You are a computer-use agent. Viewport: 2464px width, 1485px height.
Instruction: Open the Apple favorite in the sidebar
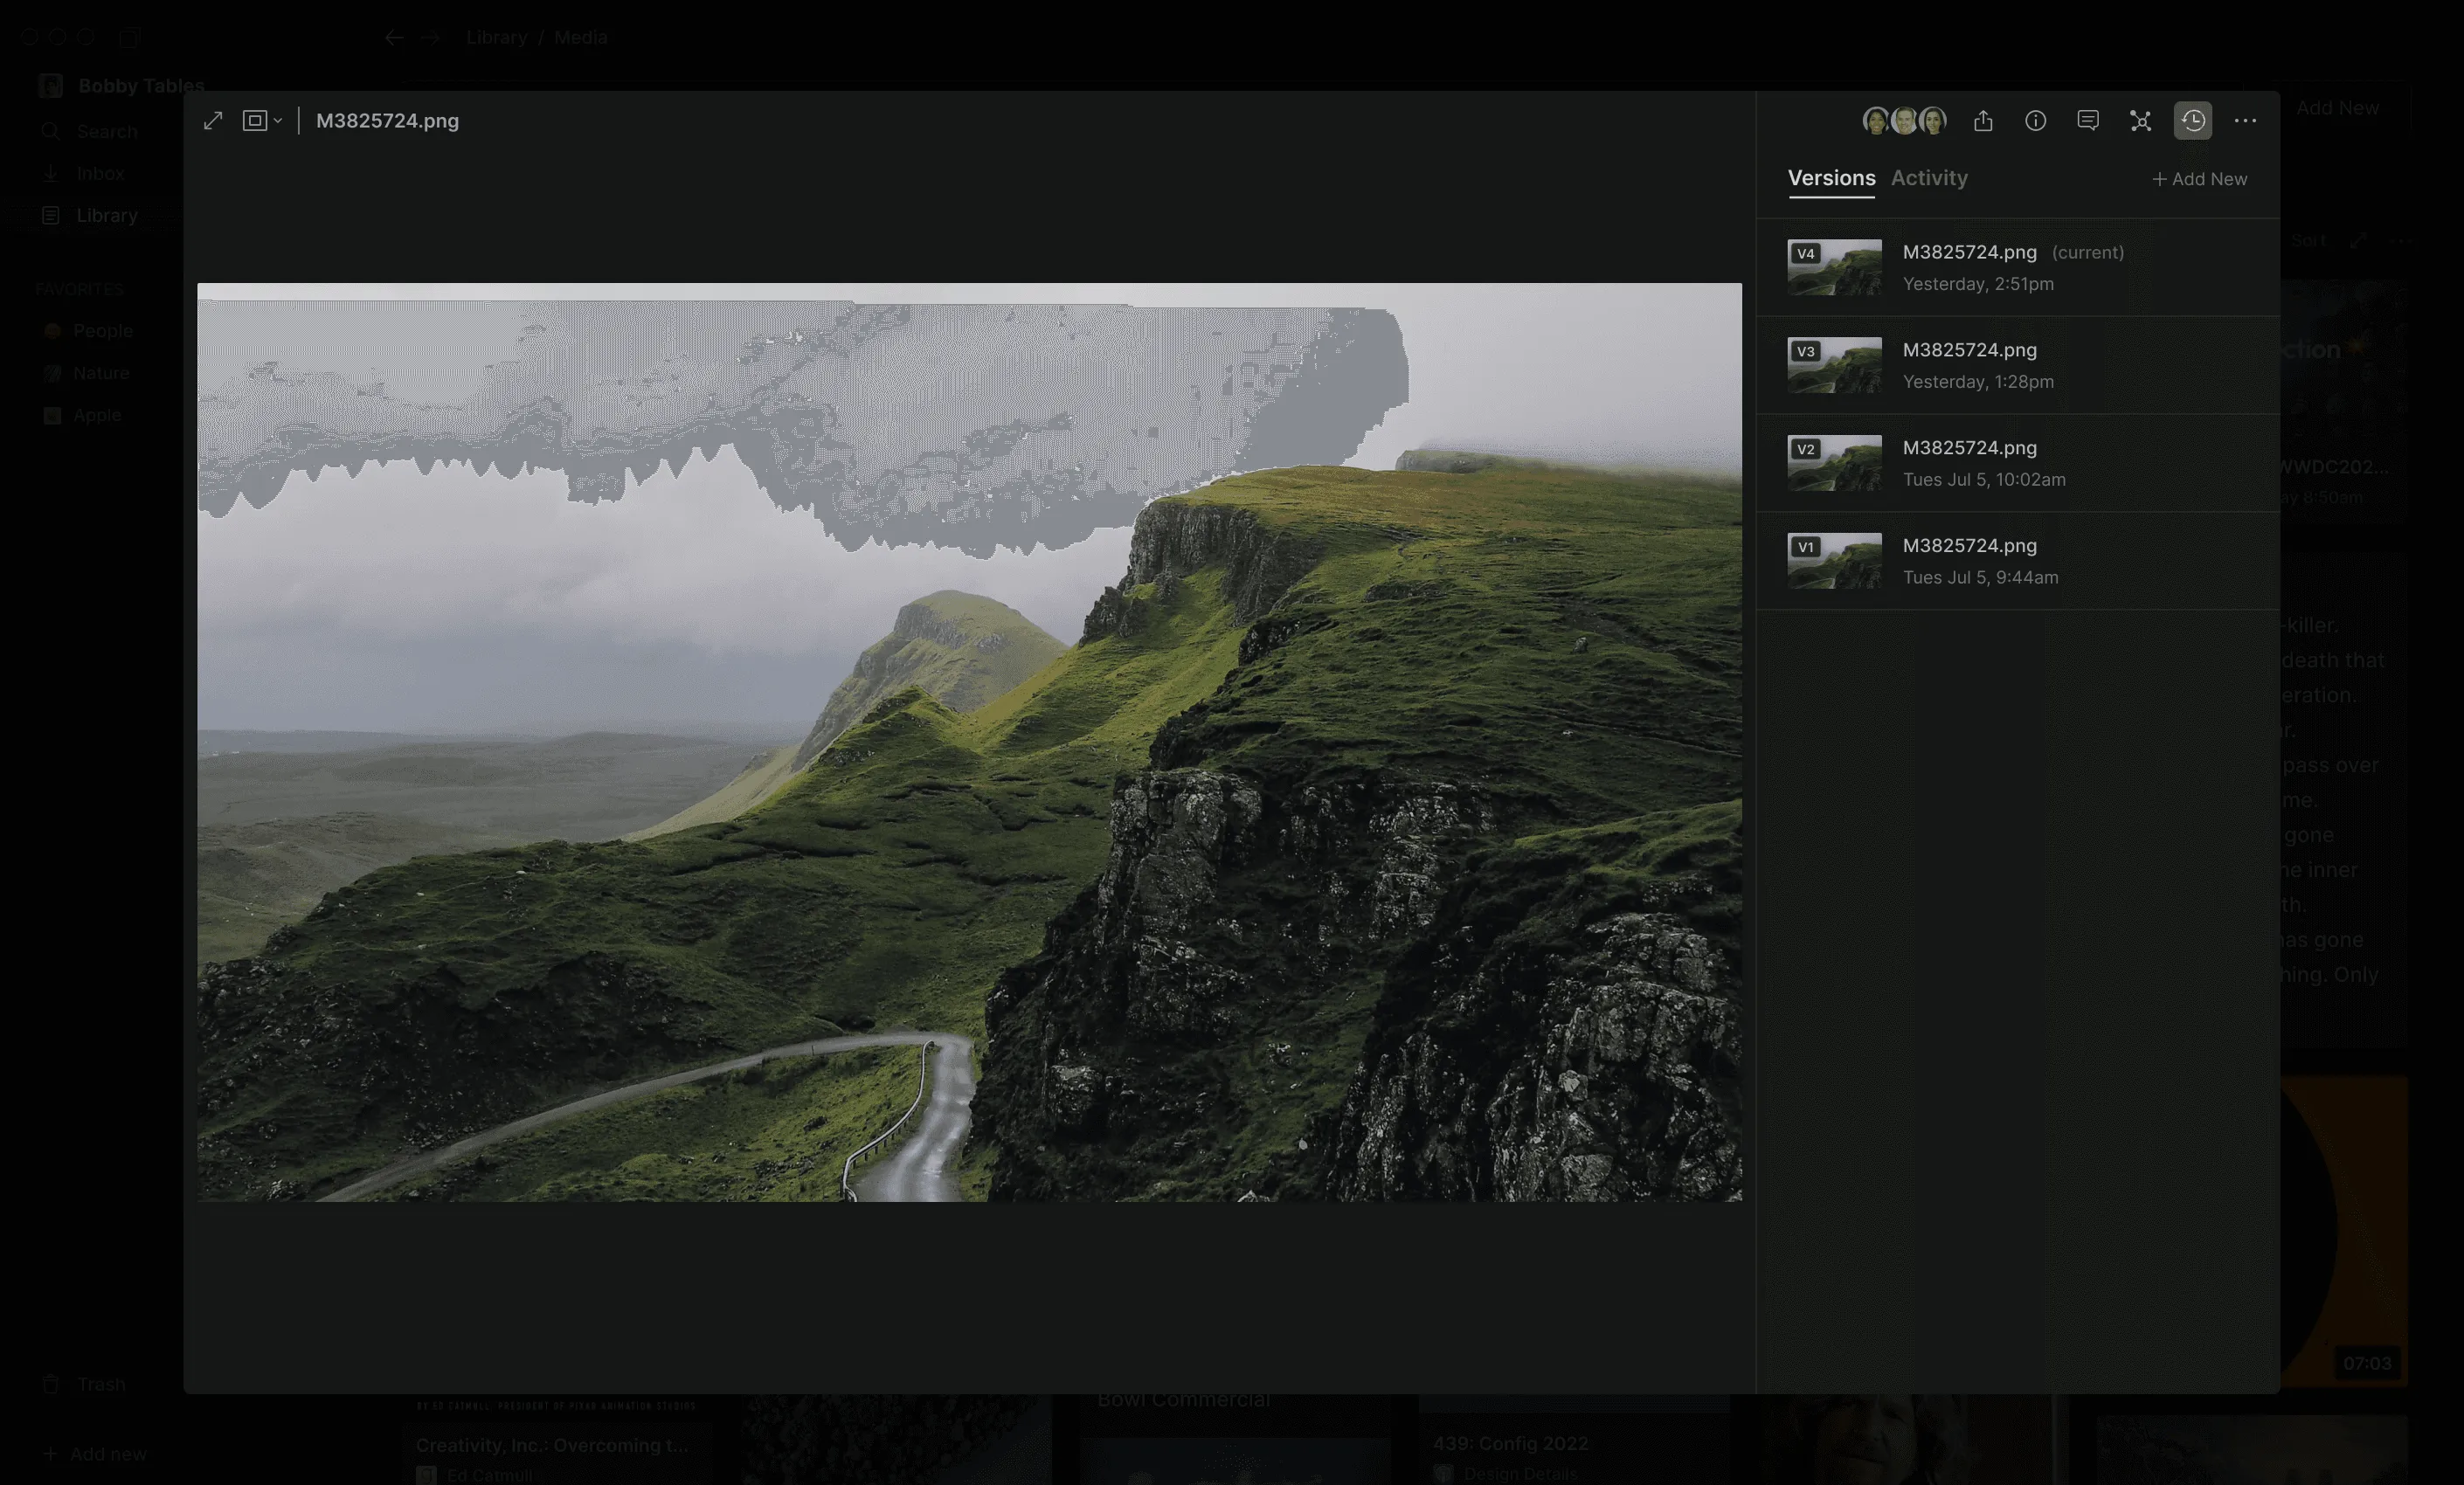pos(82,415)
